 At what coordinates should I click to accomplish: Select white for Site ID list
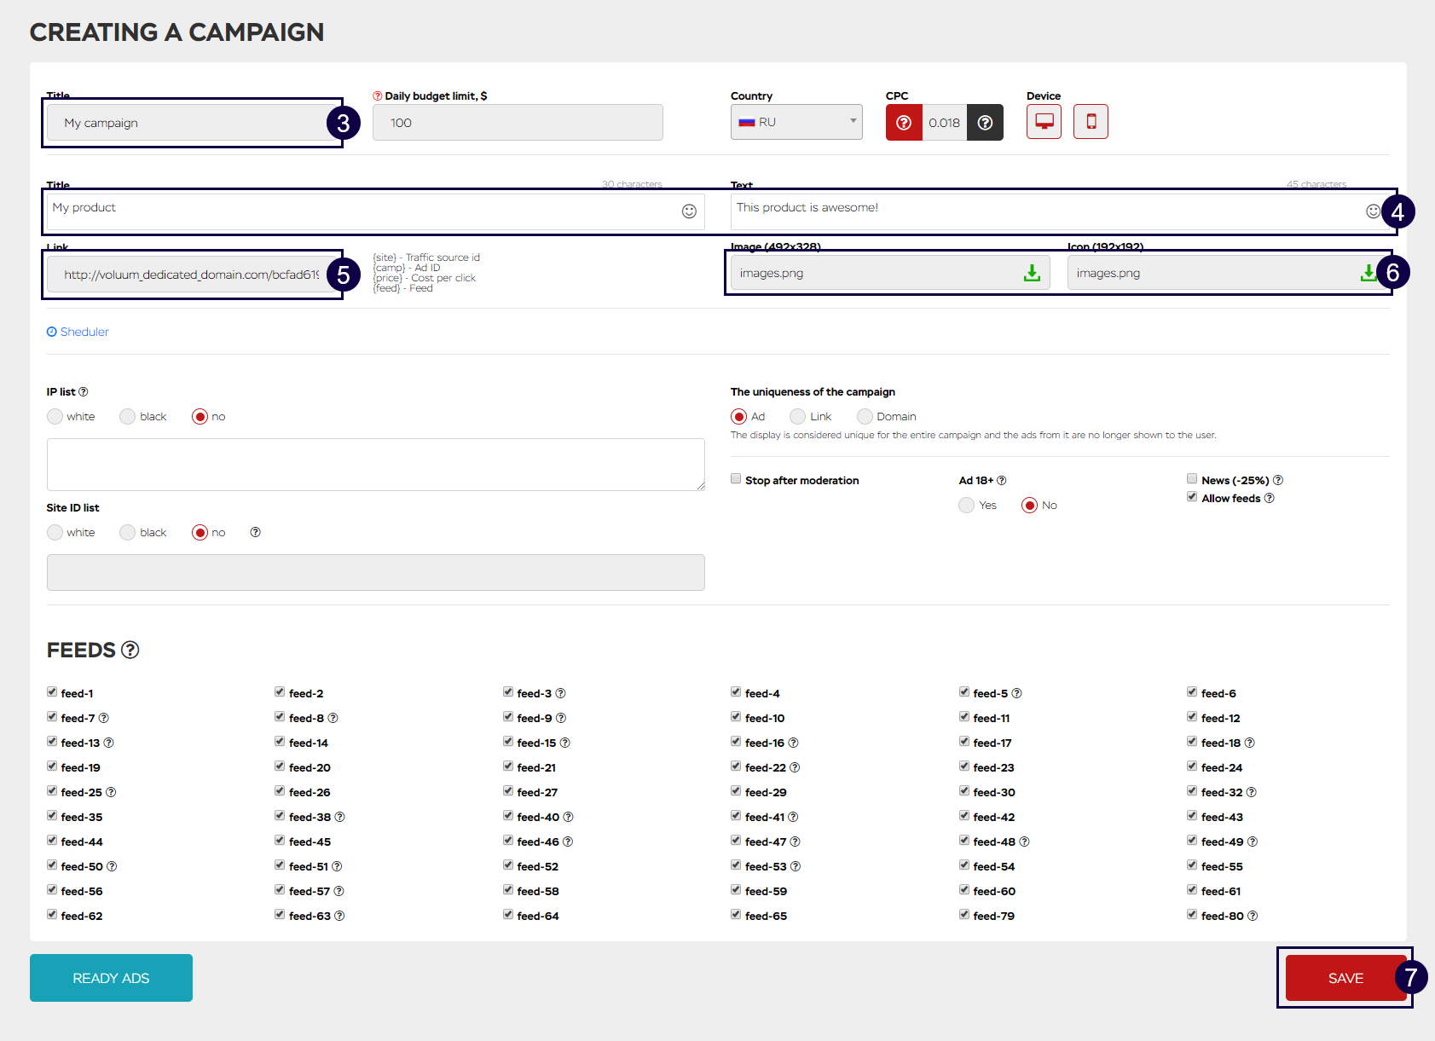point(55,533)
